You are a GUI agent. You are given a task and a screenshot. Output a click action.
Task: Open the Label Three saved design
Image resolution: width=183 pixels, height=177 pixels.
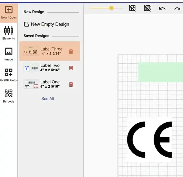point(50,51)
